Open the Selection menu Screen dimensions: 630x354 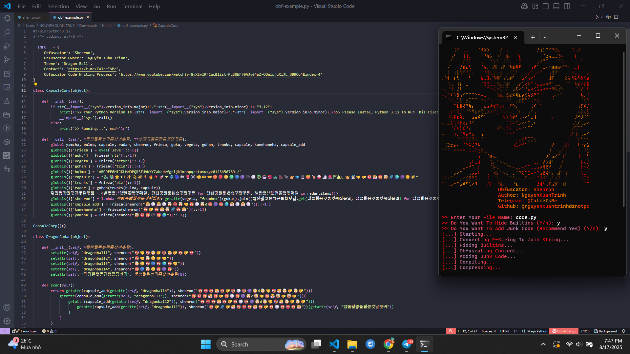[58, 6]
